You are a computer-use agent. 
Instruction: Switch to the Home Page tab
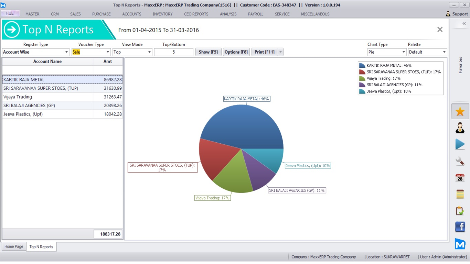click(x=14, y=246)
